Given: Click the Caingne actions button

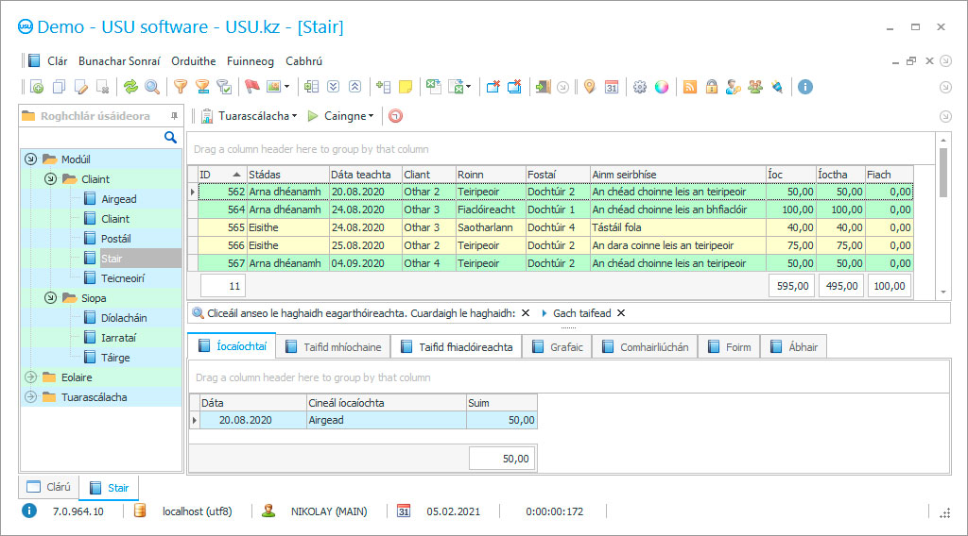Looking at the screenshot, I should coord(344,116).
